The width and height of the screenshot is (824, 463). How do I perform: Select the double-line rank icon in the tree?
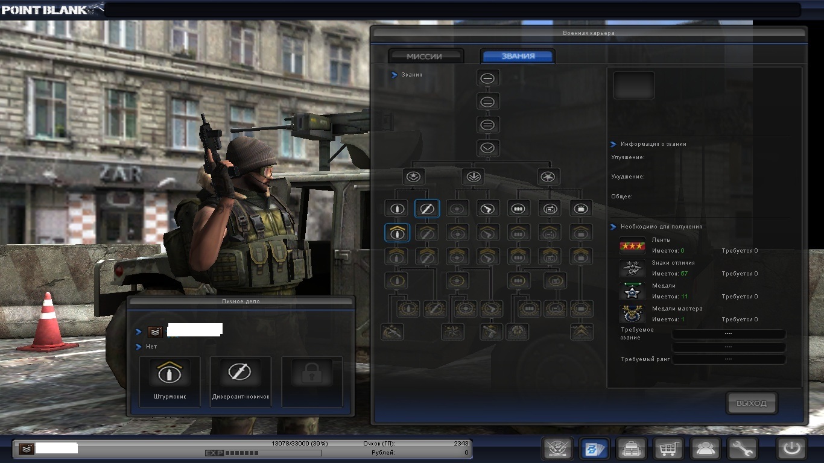point(488,102)
